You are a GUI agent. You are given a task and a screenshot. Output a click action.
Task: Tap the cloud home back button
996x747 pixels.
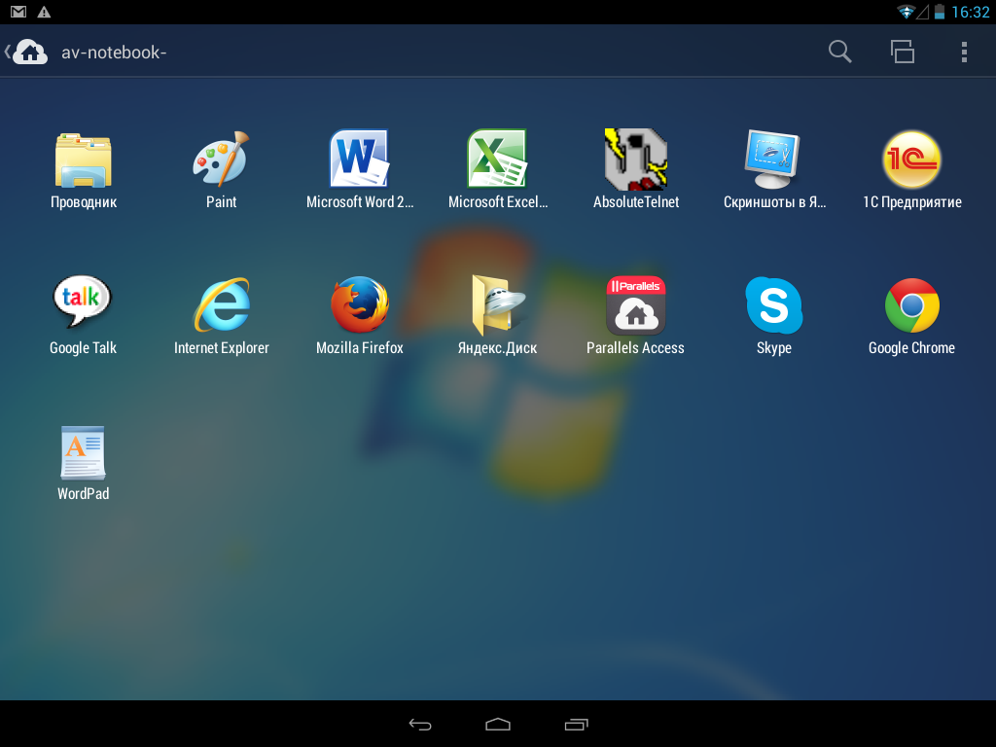tap(26, 52)
